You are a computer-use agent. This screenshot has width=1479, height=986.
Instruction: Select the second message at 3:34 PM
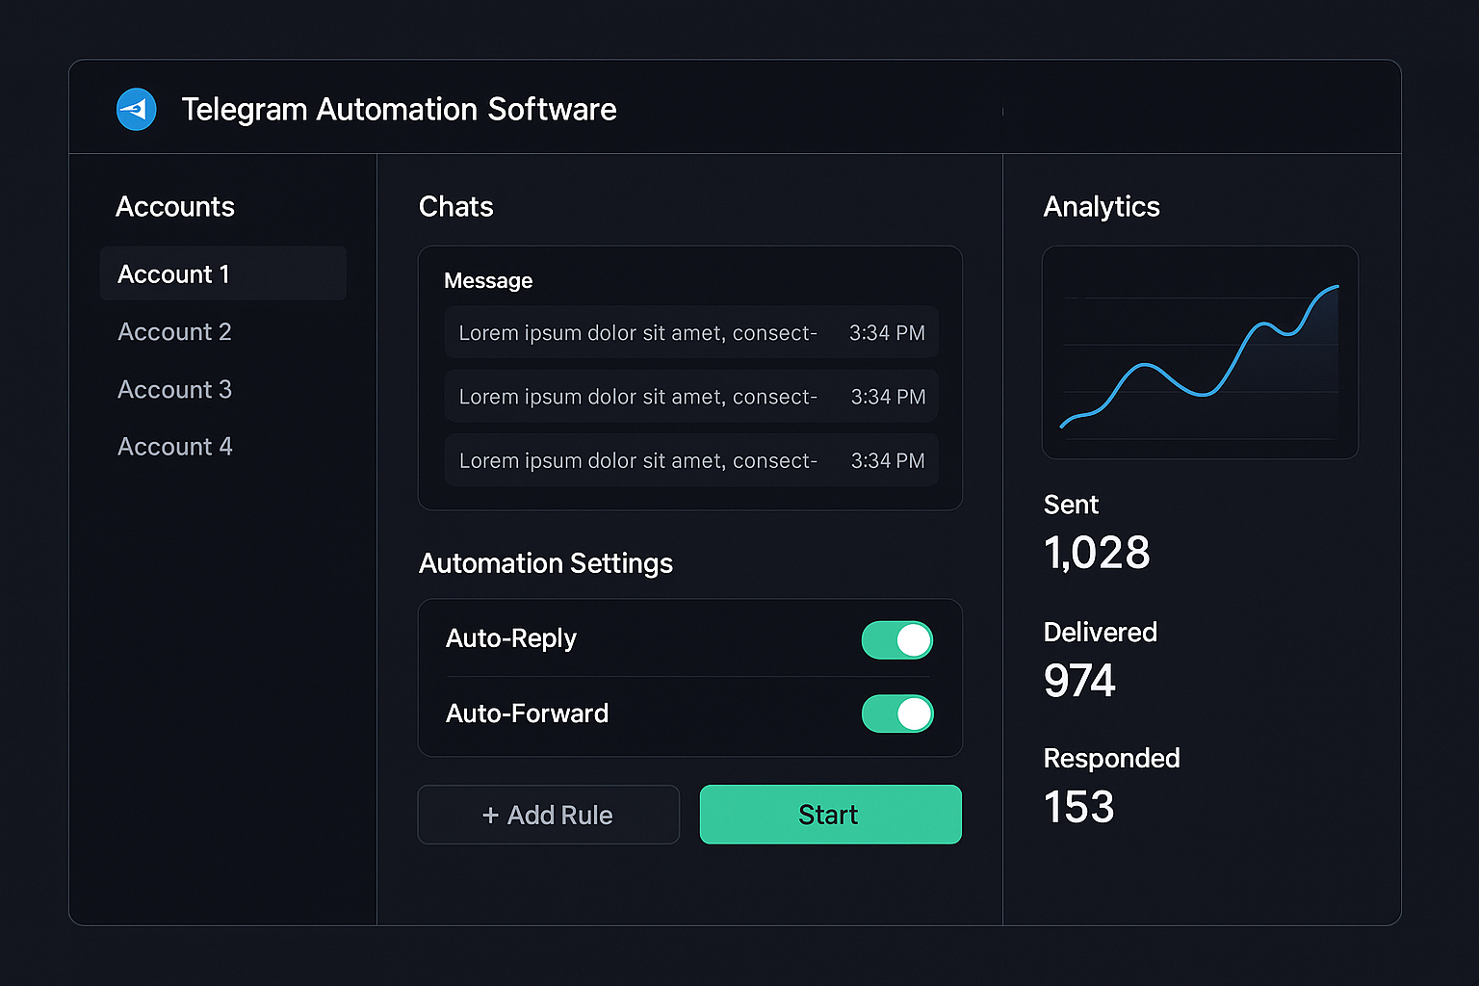point(689,396)
